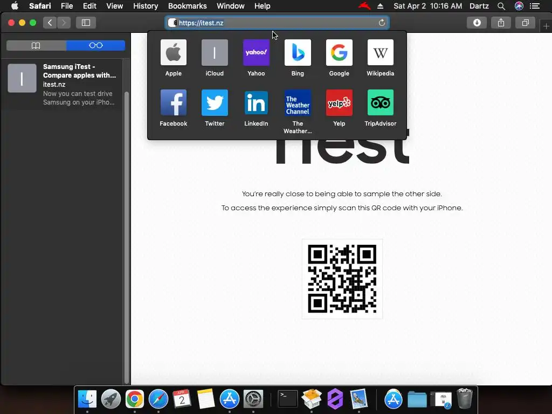Open System Preferences gear in the Dock
The width and height of the screenshot is (552, 414).
click(x=253, y=399)
